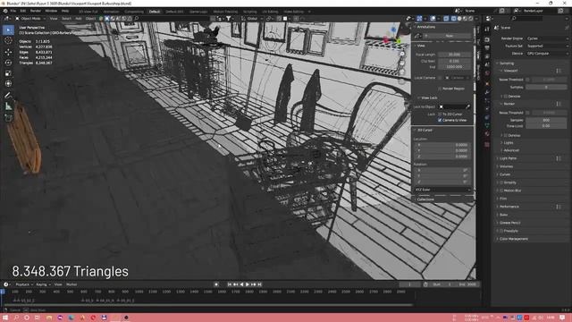Toggle Viewport Noise Threshold checkbox
The width and height of the screenshot is (572, 322).
tap(528, 80)
